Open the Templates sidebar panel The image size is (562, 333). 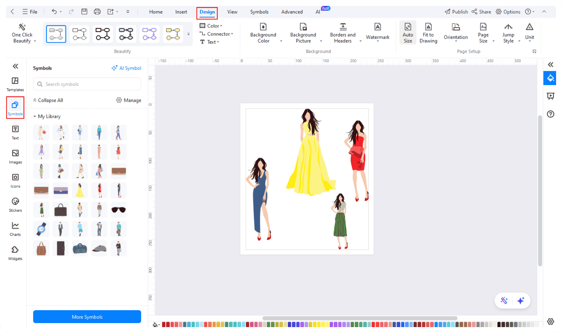pos(15,84)
